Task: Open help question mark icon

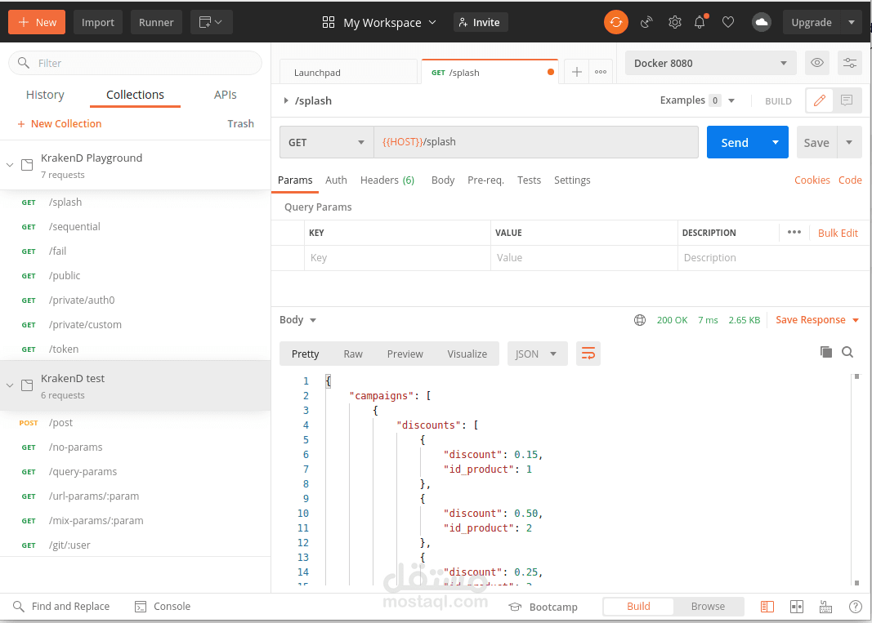Action: (x=856, y=607)
